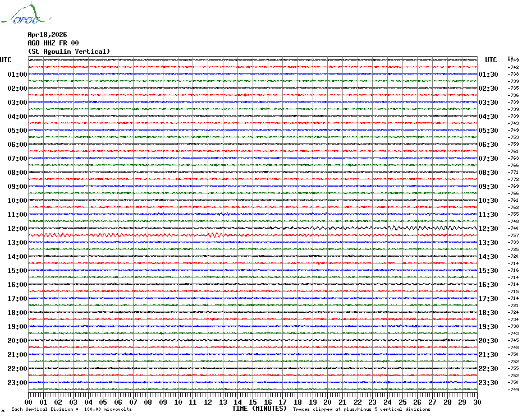The height and width of the screenshot is (417, 522).
Task: Click the 21:30 half-hour label
Action: (488, 354)
